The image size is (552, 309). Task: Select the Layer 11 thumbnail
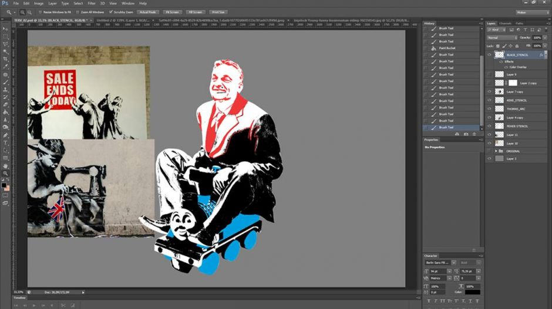[499, 135]
